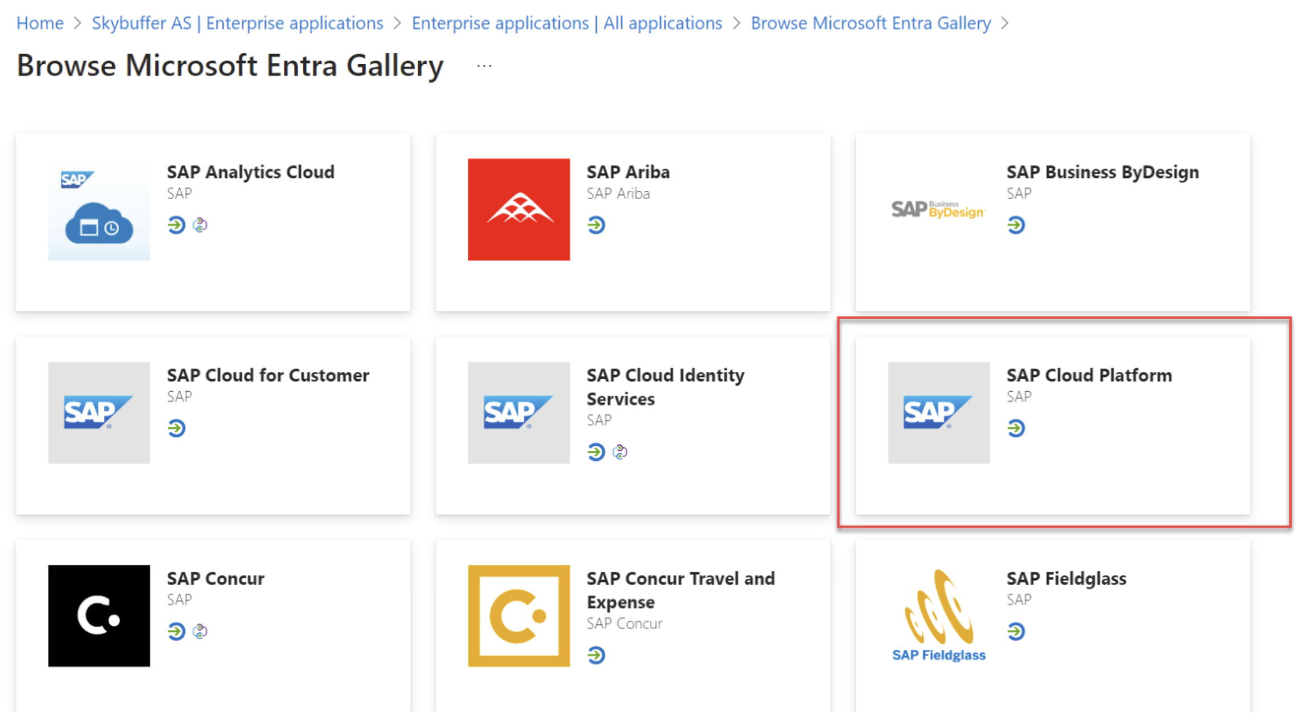1307x717 pixels.
Task: Click the SAP Cloud Platform logo
Action: point(939,412)
